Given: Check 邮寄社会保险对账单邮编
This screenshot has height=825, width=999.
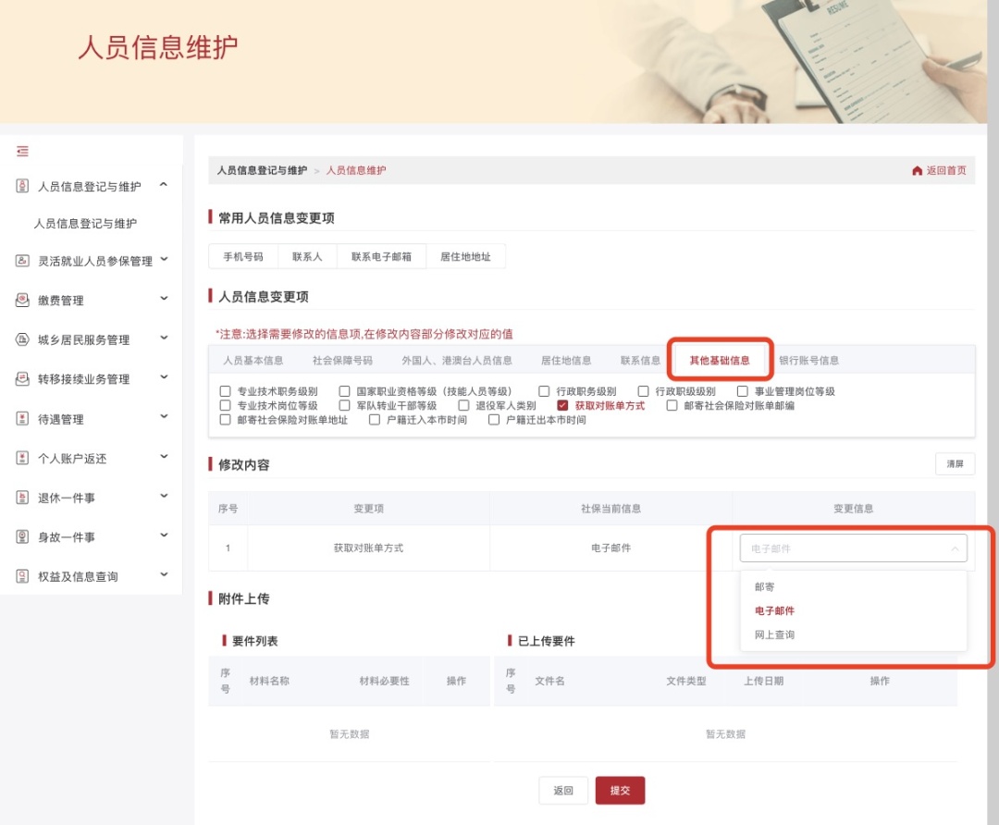Looking at the screenshot, I should (671, 404).
